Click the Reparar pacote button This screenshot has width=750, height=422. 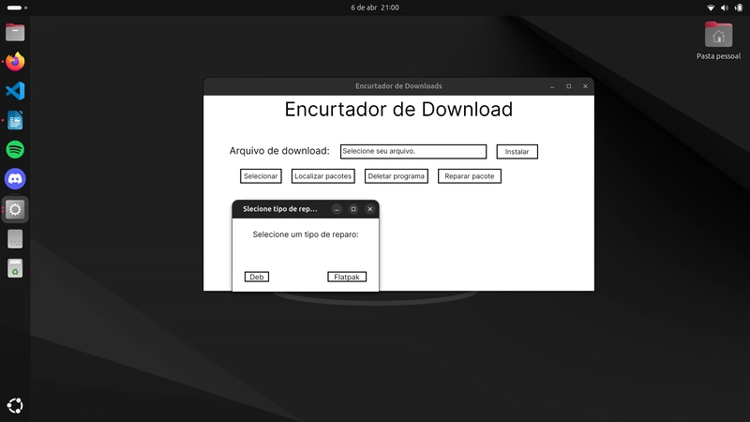point(470,176)
